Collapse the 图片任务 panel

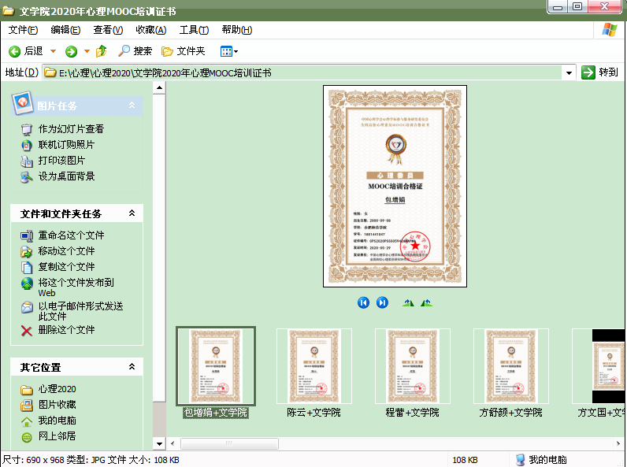point(132,106)
